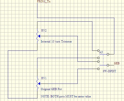Viewport: 124px width, 101px height.
Task: Select the FROM_Tx net label
Action: pos(44,1)
